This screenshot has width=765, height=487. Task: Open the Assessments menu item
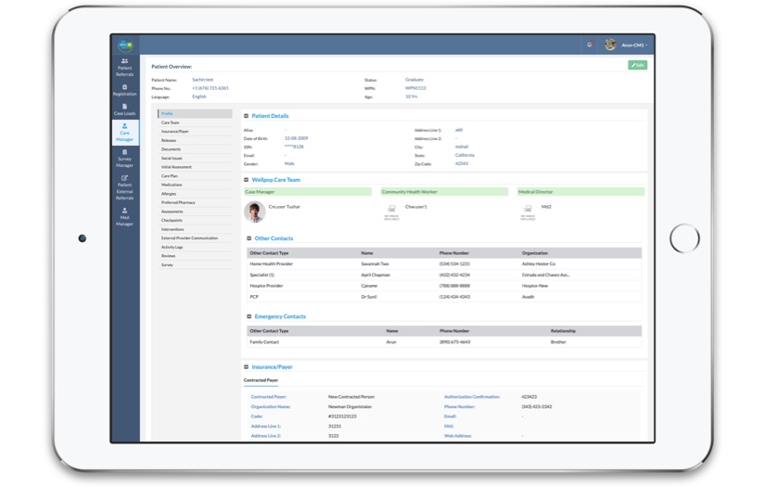(195, 211)
